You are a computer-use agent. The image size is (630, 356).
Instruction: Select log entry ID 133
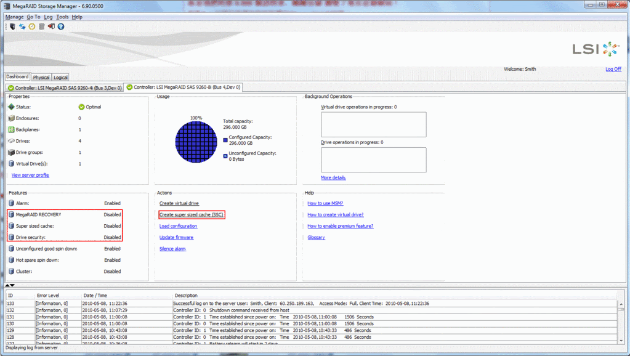[312, 304]
